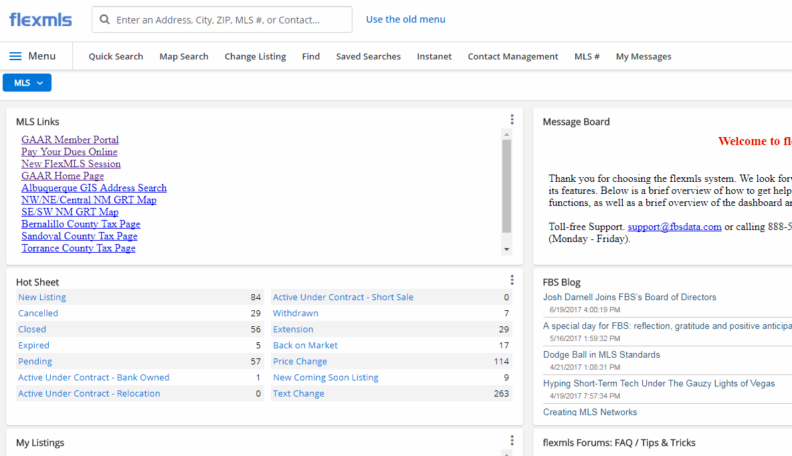Open Hyping Short-Term Tech blog post
Viewport: 792px width, 456px height.
659,384
